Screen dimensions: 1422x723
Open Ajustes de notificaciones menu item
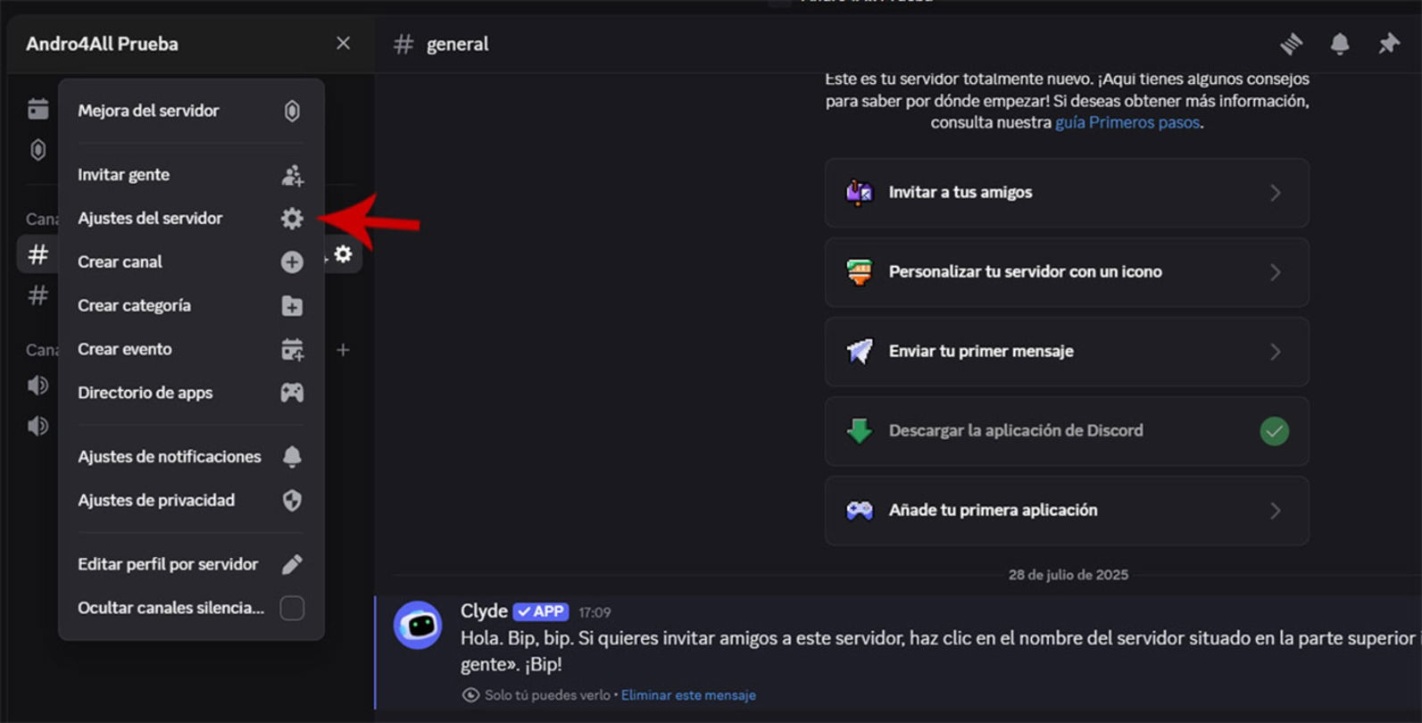(x=191, y=456)
